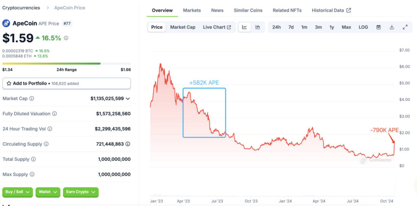Select the line chart view icon
Screen dimensions: 417x206
tap(244, 27)
